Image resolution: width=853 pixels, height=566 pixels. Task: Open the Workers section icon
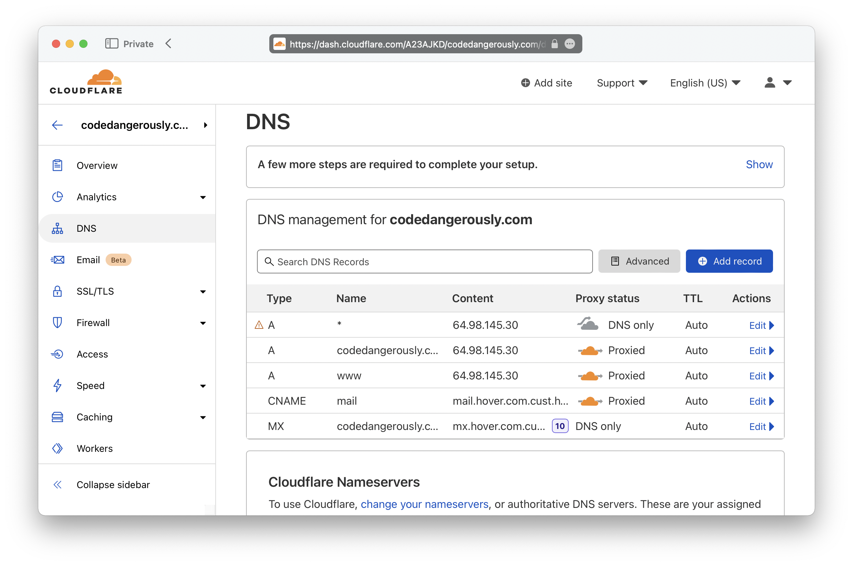[x=57, y=448]
